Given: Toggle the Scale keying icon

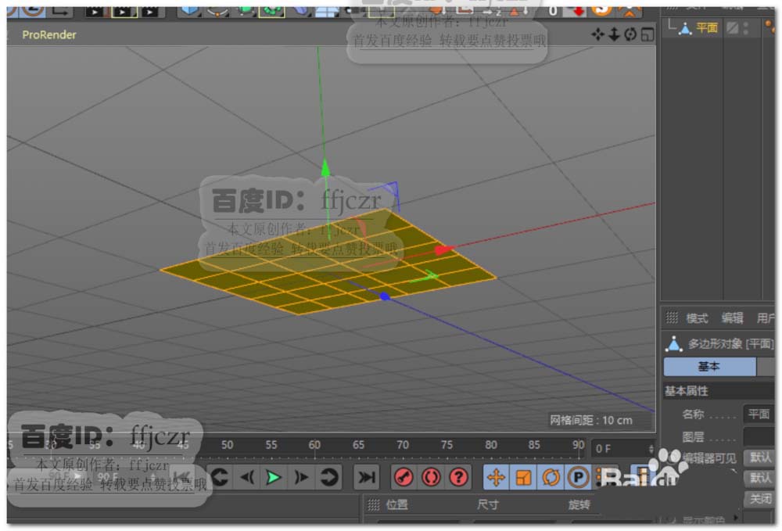Looking at the screenshot, I should click(524, 478).
